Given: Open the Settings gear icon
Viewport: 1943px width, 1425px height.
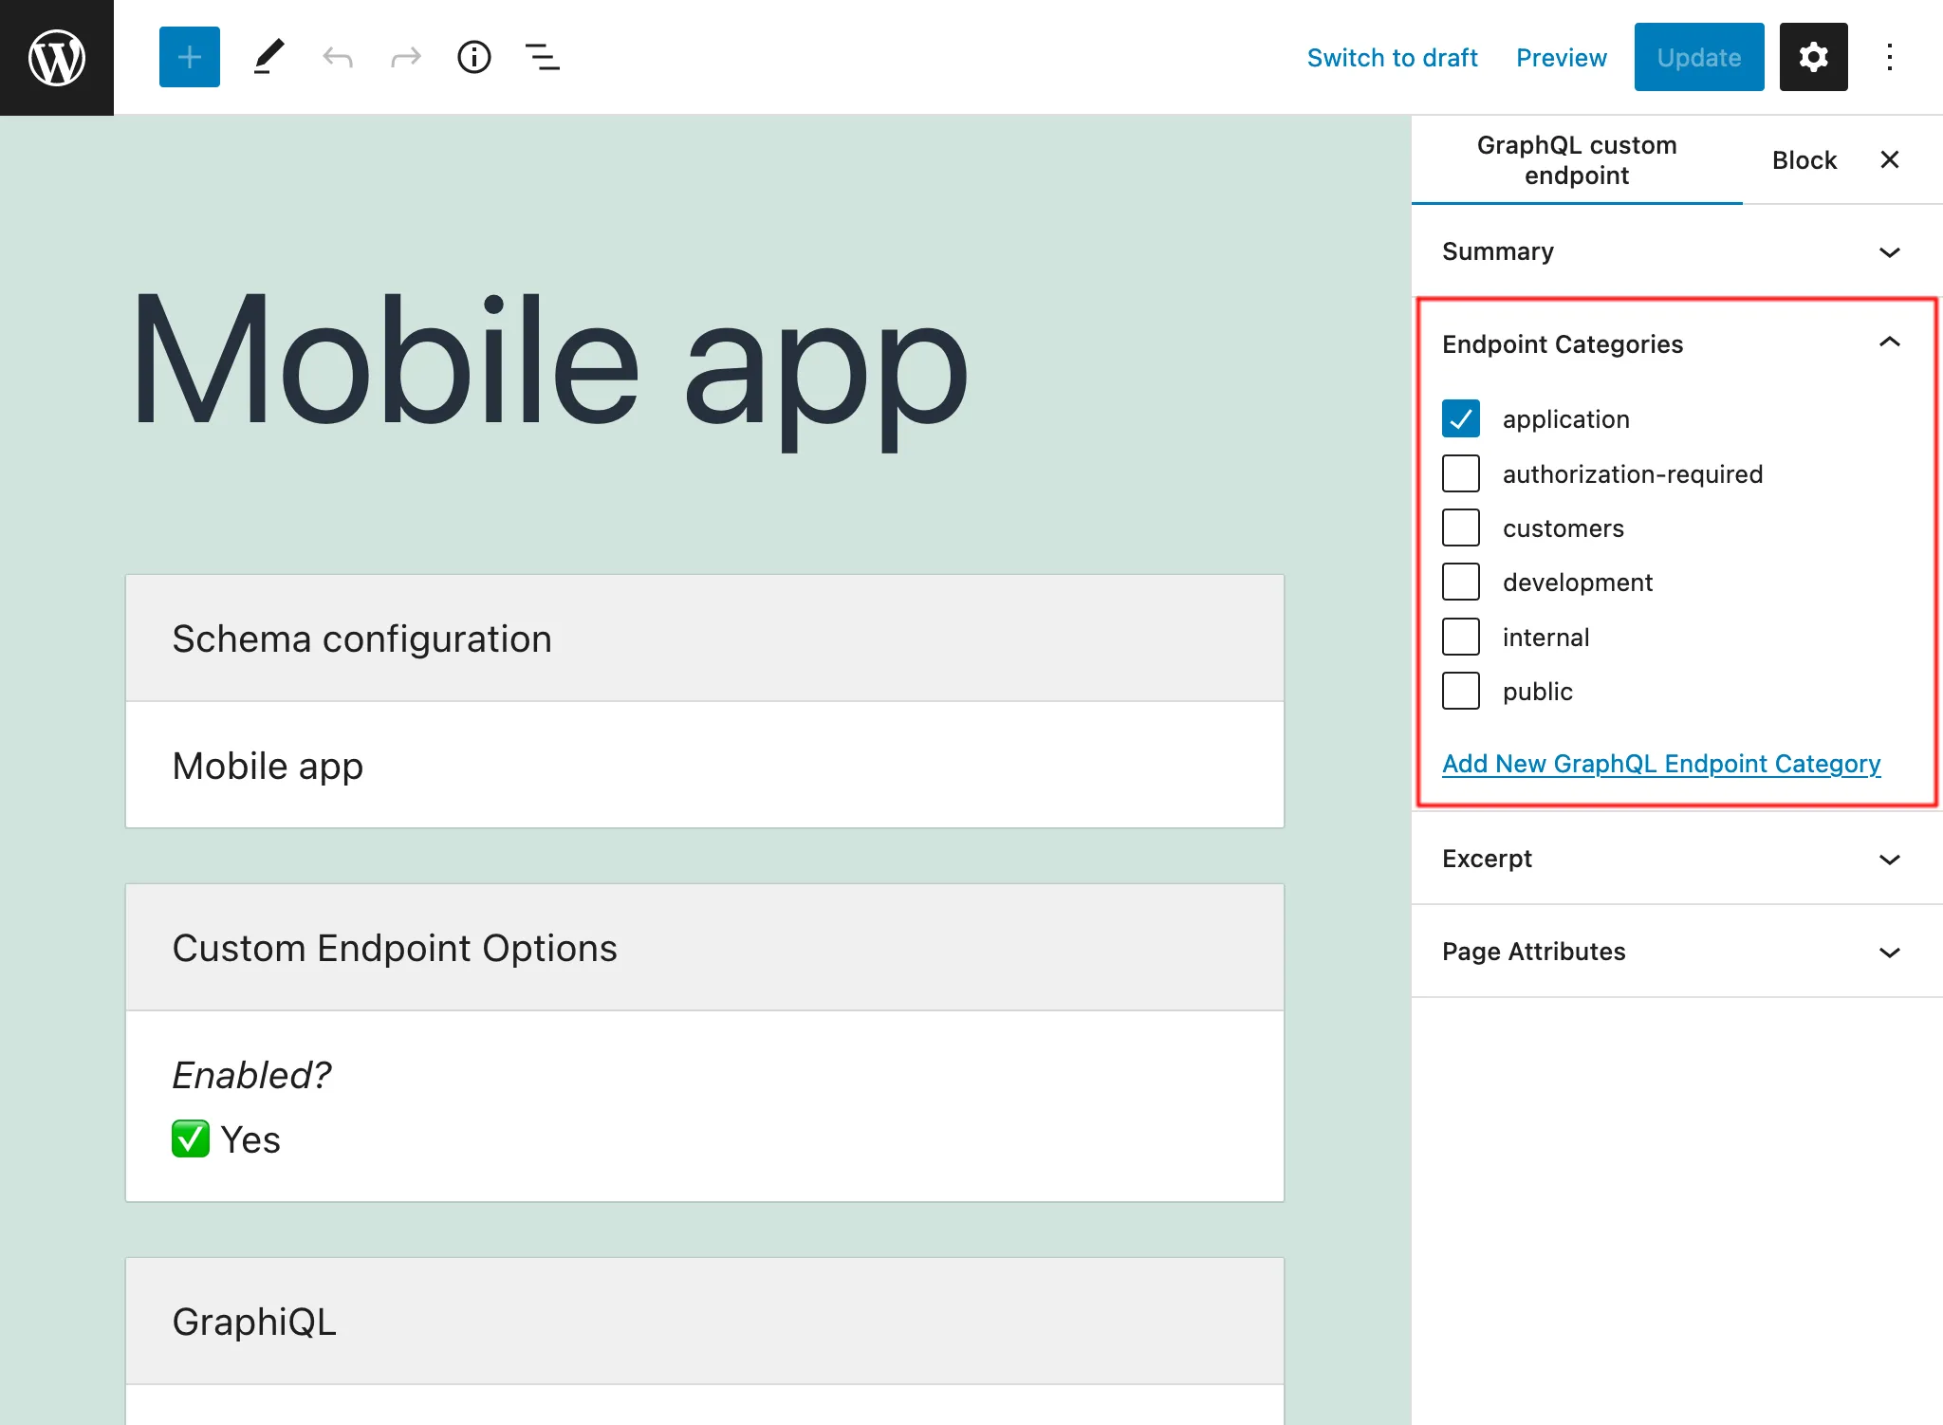Looking at the screenshot, I should click(x=1813, y=57).
